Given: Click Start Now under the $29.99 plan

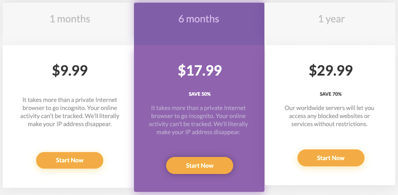Looking at the screenshot, I should pyautogui.click(x=331, y=158).
